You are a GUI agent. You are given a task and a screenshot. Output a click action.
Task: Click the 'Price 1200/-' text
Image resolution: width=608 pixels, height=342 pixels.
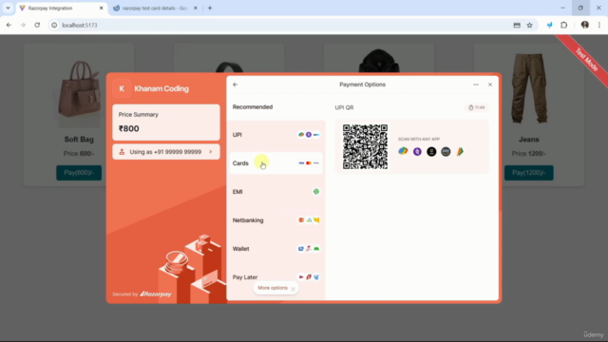coord(529,154)
